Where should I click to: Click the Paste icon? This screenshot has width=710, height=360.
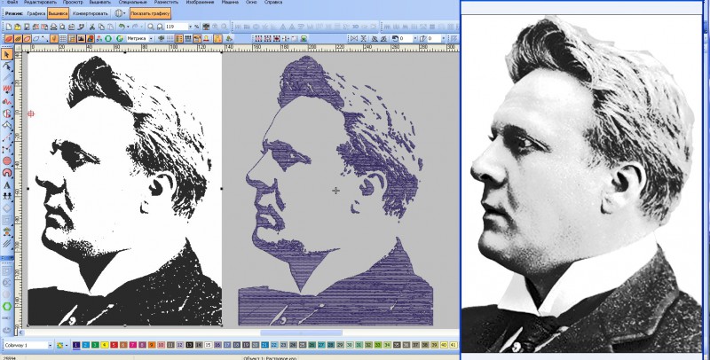coord(110,27)
